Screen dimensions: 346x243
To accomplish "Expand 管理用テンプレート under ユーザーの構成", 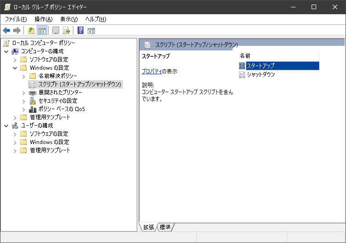I will (x=15, y=150).
